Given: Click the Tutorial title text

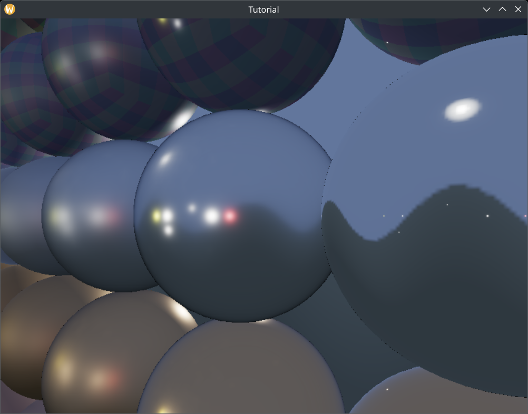Looking at the screenshot, I should click(x=263, y=9).
